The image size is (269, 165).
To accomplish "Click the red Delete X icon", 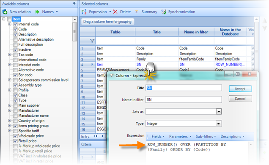I will (115, 12).
